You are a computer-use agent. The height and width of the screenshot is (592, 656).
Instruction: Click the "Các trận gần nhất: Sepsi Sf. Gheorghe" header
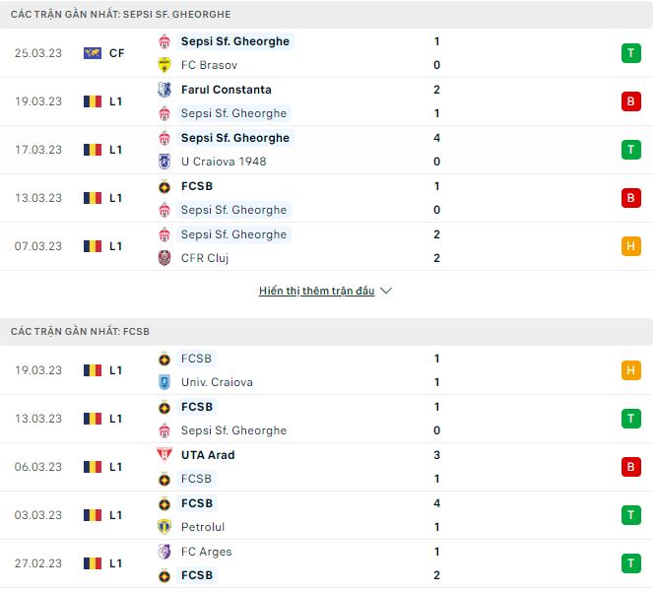click(122, 15)
